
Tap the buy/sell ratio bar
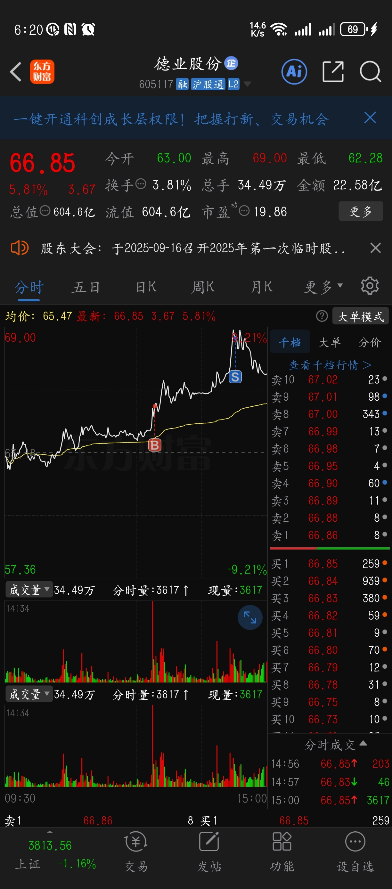[330, 548]
